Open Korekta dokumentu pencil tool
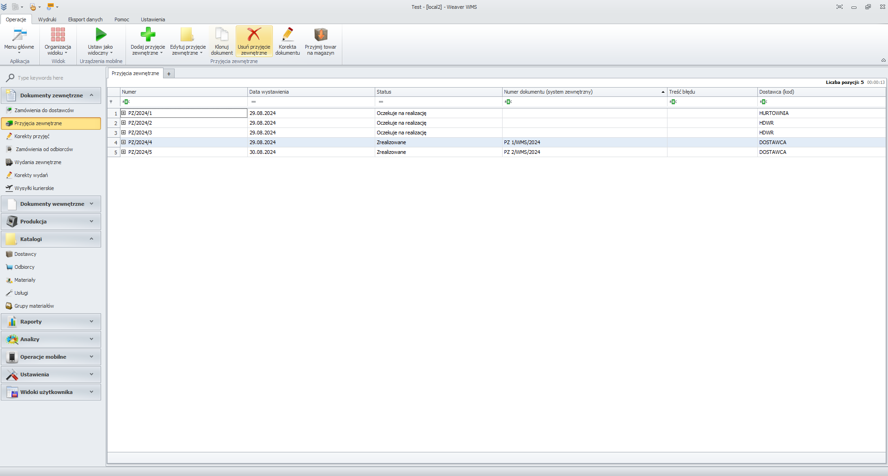 coord(287,35)
